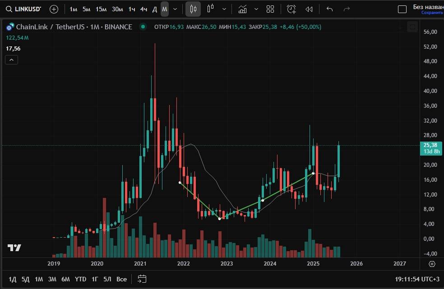Viewport: 444px width, 289px height.
Task: Open the LINKUSD symbol search
Action: (25, 9)
